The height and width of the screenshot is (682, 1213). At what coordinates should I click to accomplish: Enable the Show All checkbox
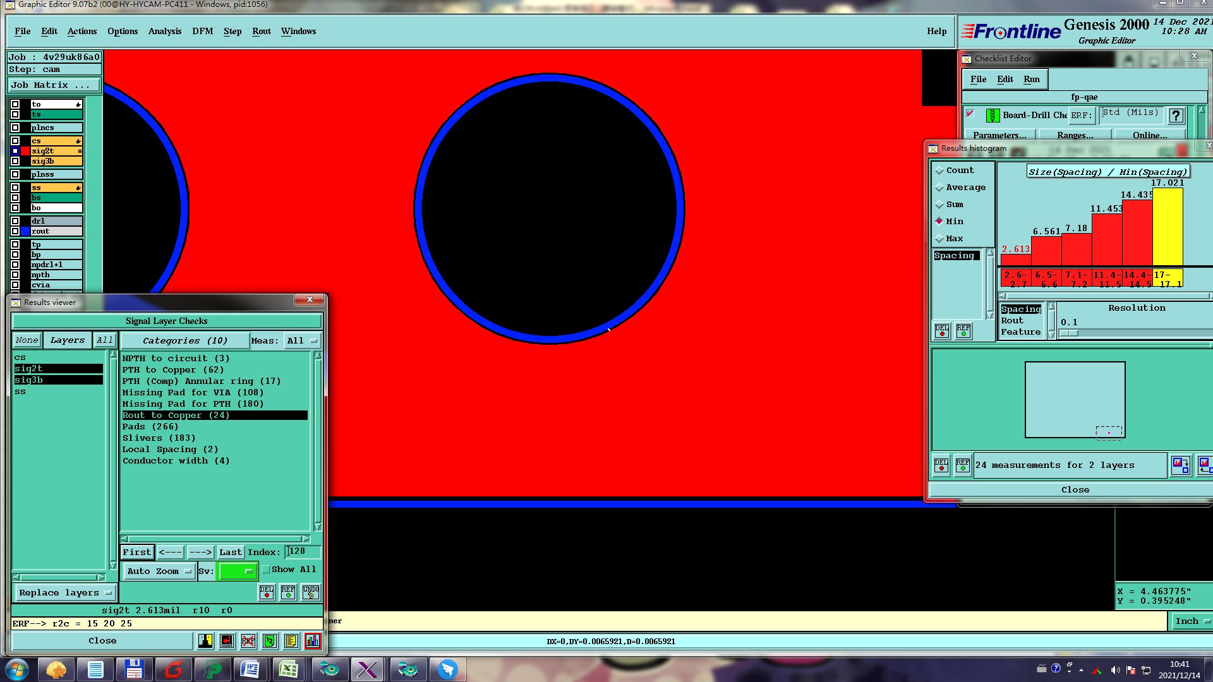tap(266, 570)
